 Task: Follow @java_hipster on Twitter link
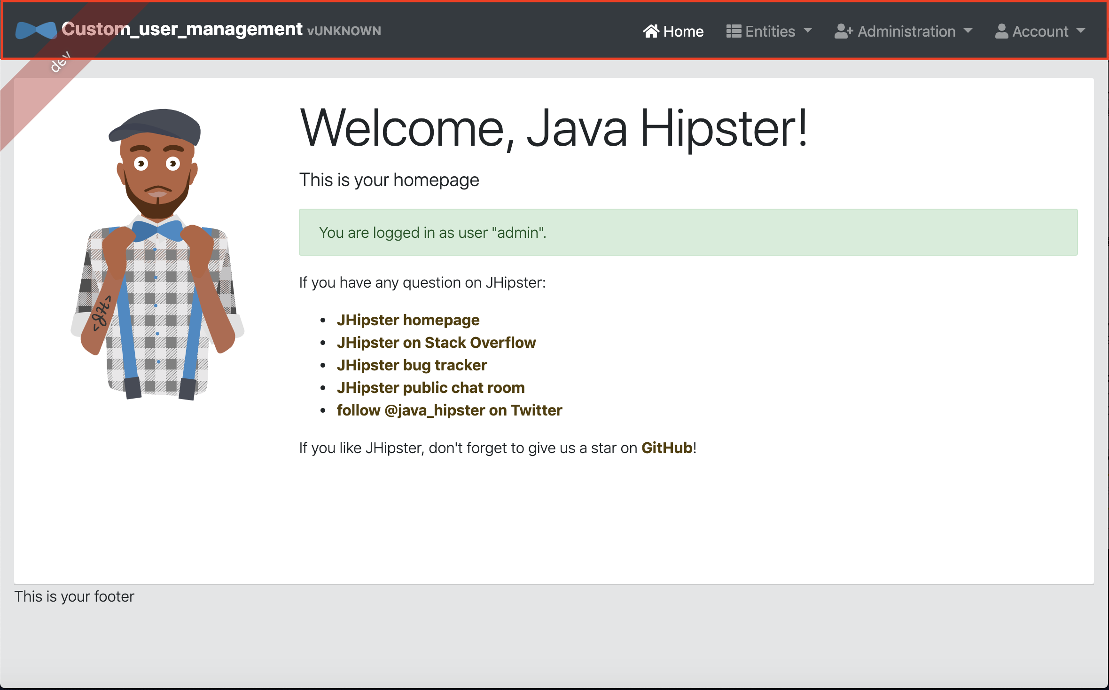pyautogui.click(x=449, y=410)
